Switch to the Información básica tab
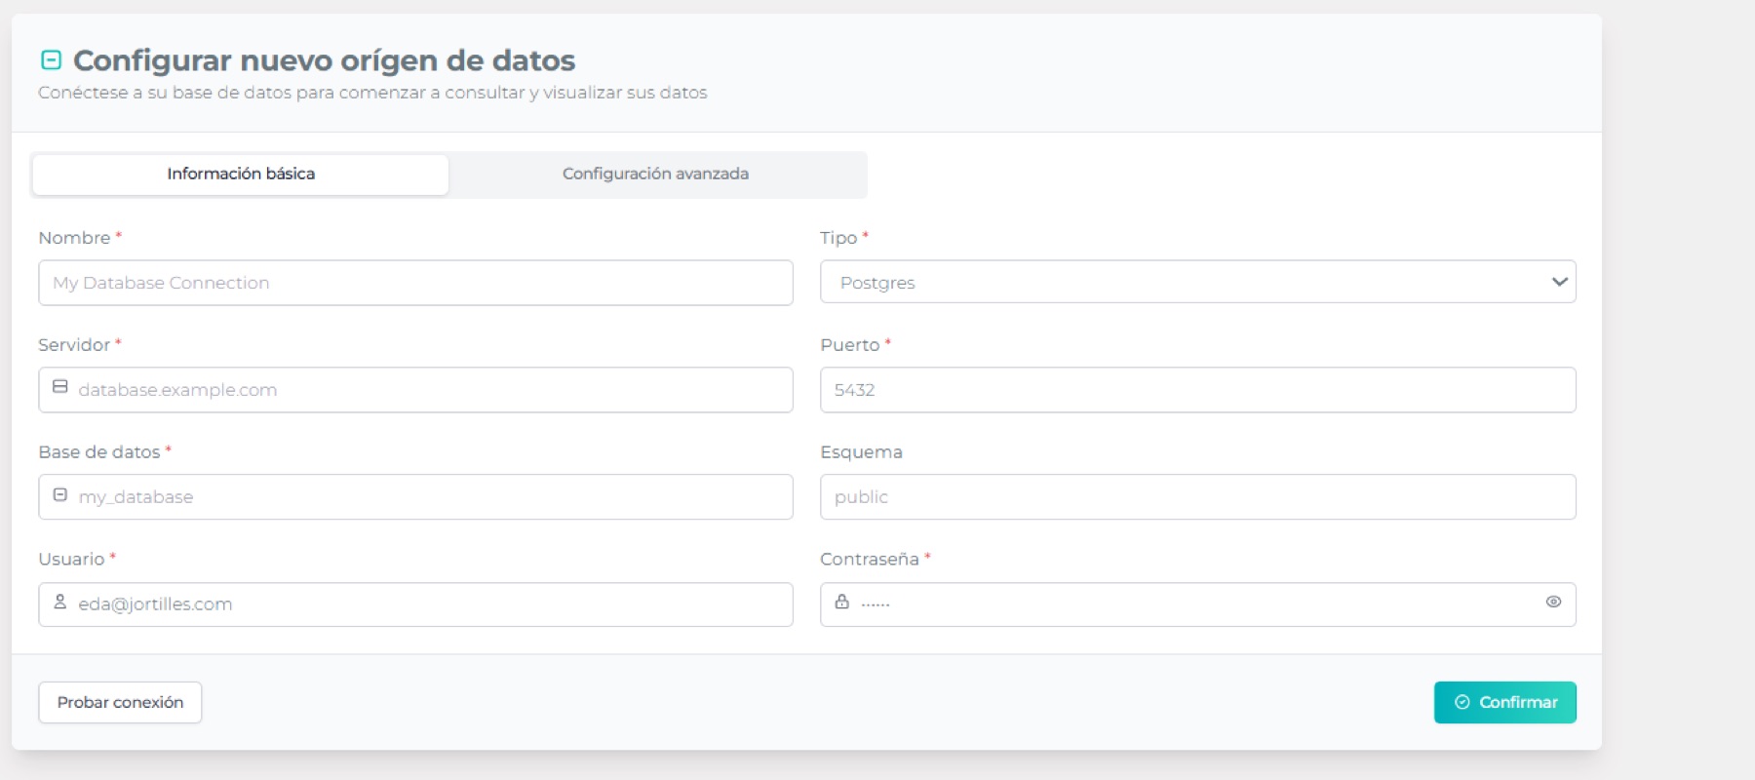The width and height of the screenshot is (1755, 780). coord(241,175)
